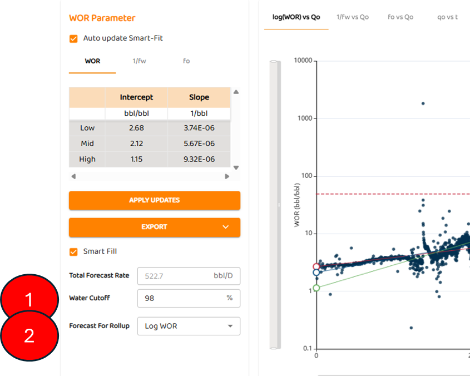Viewport: 470px width, 376px height.
Task: Click the table's left scroll arrow
Action: point(73,176)
